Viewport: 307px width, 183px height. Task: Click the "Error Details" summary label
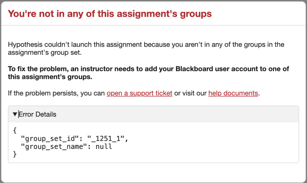coord(37,114)
